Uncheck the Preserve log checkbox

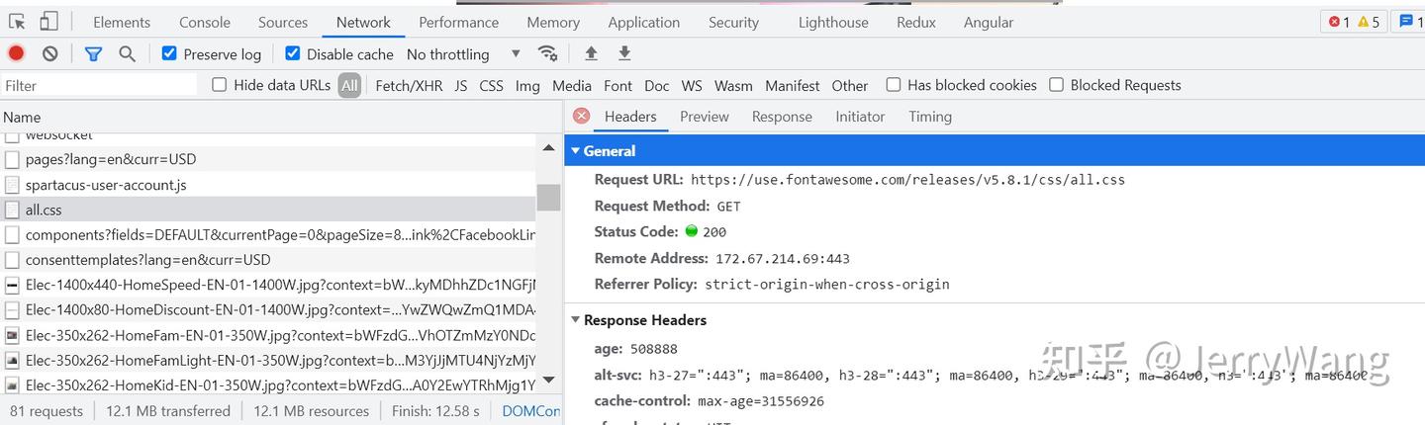pos(169,53)
